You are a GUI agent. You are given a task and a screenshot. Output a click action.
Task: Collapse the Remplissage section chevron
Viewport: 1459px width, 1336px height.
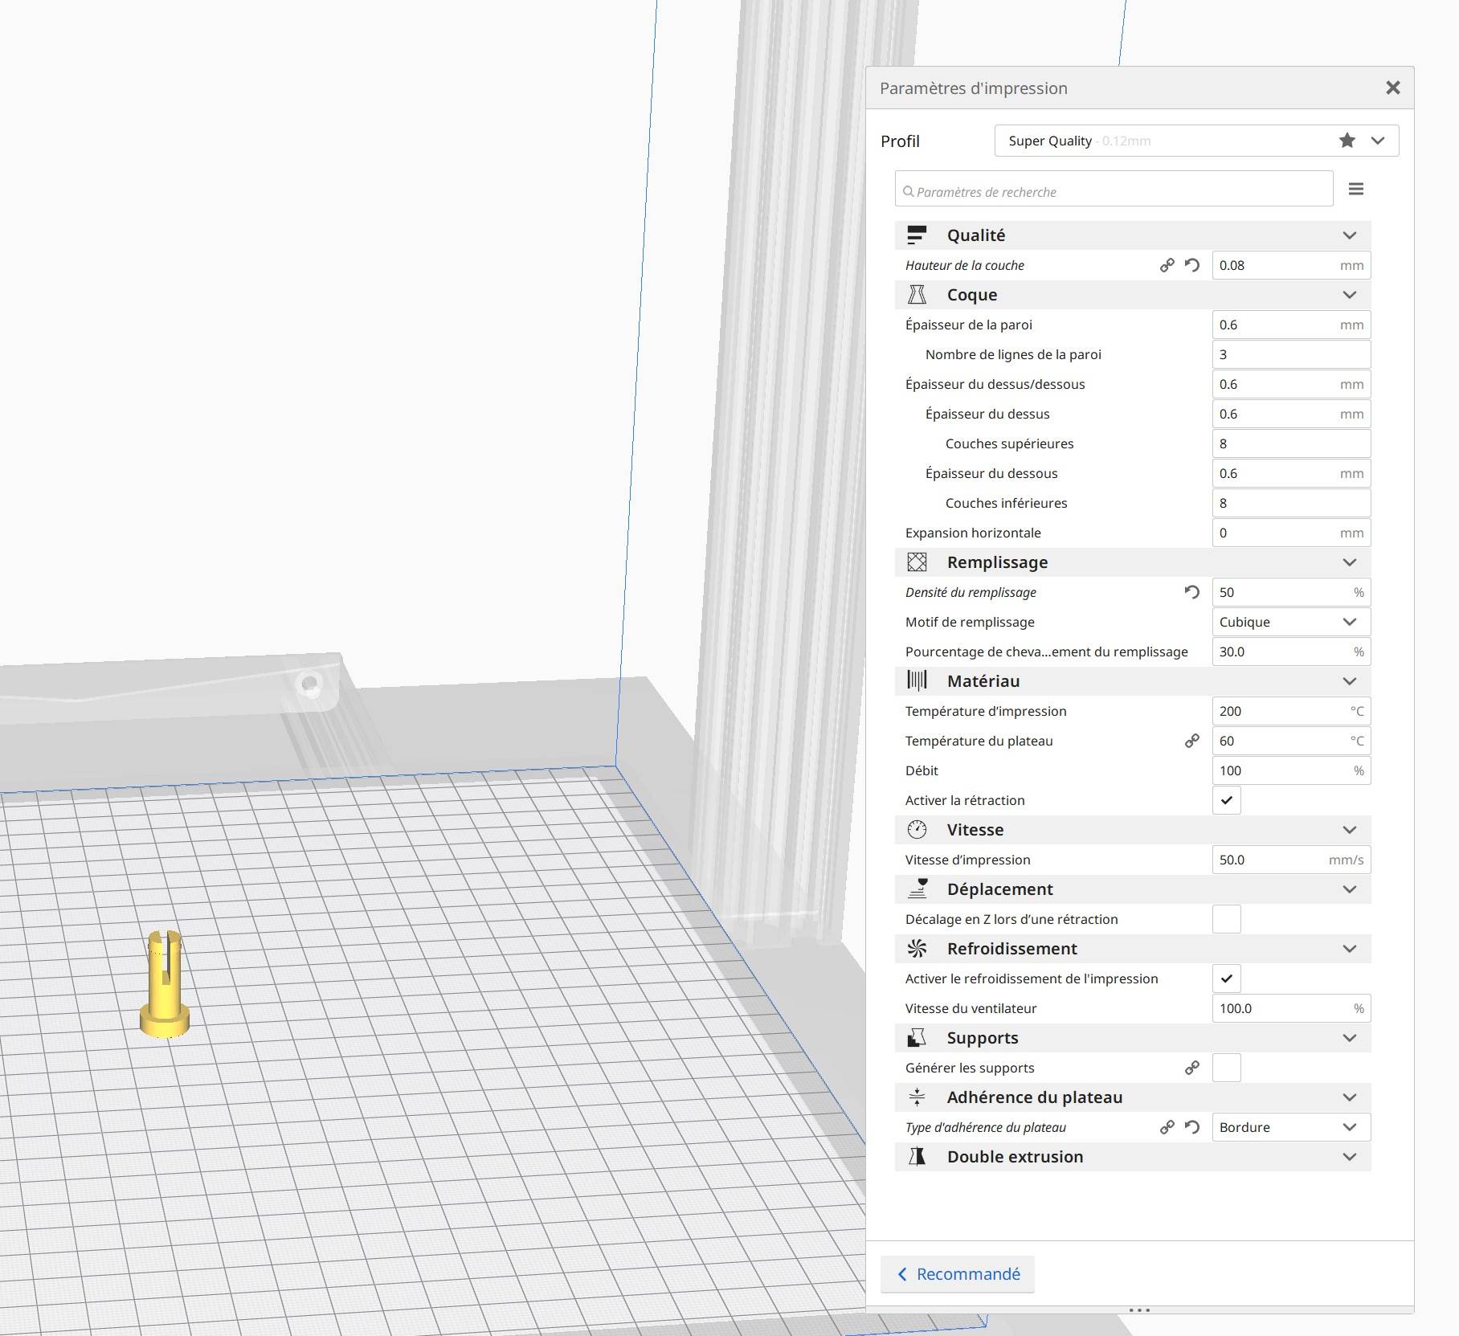pyautogui.click(x=1350, y=562)
